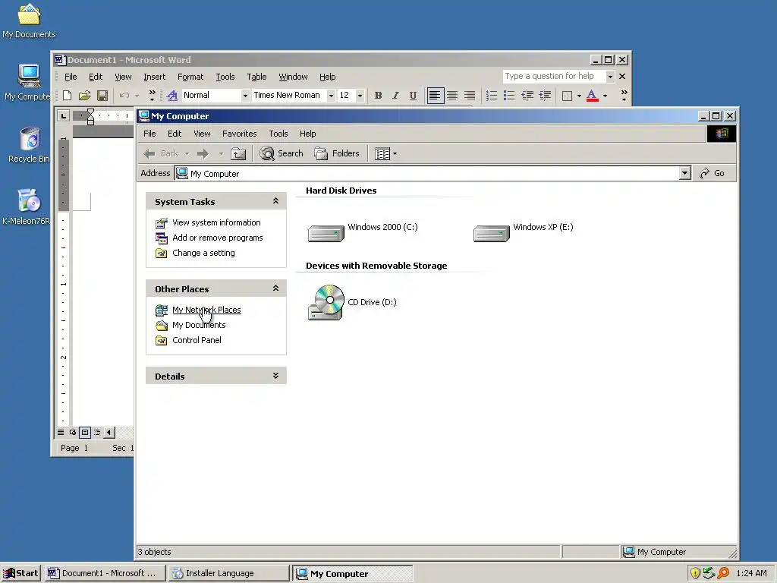
Task: Click the shield icon in system tray
Action: 695,573
